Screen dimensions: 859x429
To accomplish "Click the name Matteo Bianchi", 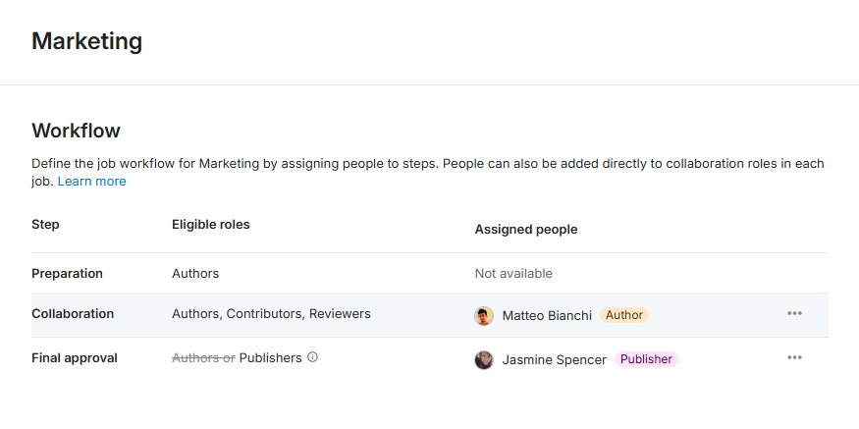I will [x=547, y=316].
